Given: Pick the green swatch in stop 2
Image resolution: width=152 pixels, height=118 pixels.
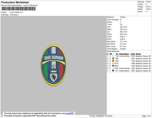Looking at the screenshot, I should coord(113,58).
